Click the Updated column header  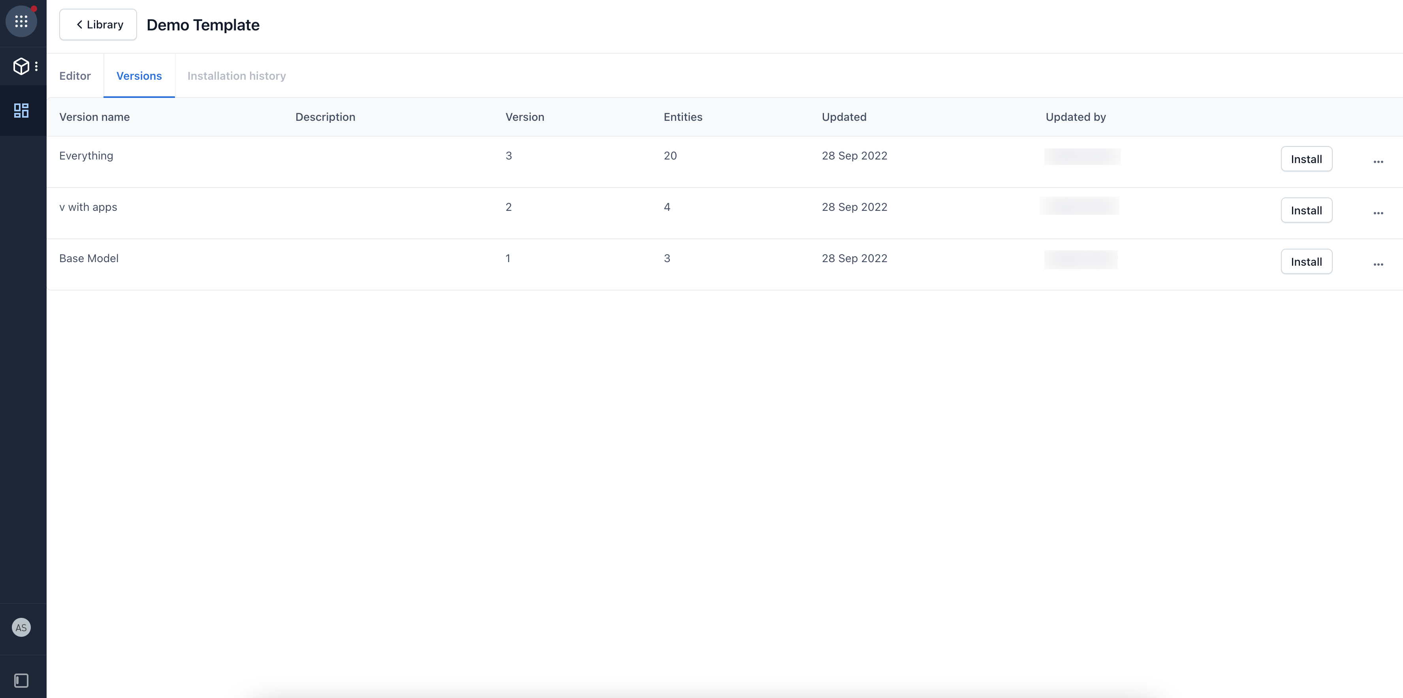coord(844,117)
